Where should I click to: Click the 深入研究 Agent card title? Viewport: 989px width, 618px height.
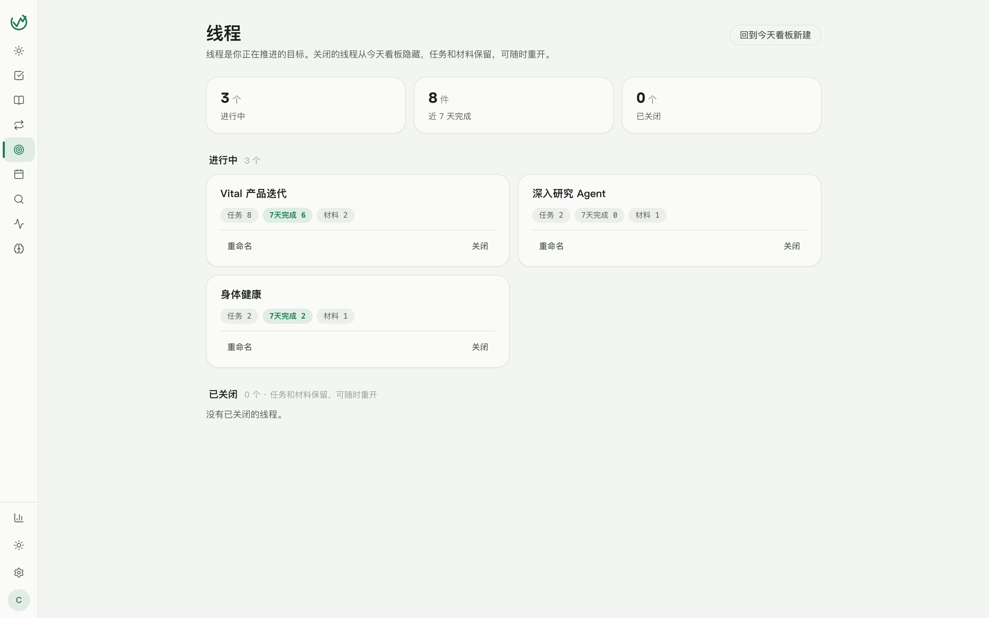click(x=568, y=194)
